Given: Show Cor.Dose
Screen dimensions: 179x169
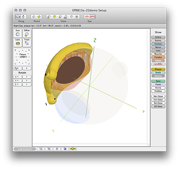Looking at the screenshot, I should tap(158, 100).
